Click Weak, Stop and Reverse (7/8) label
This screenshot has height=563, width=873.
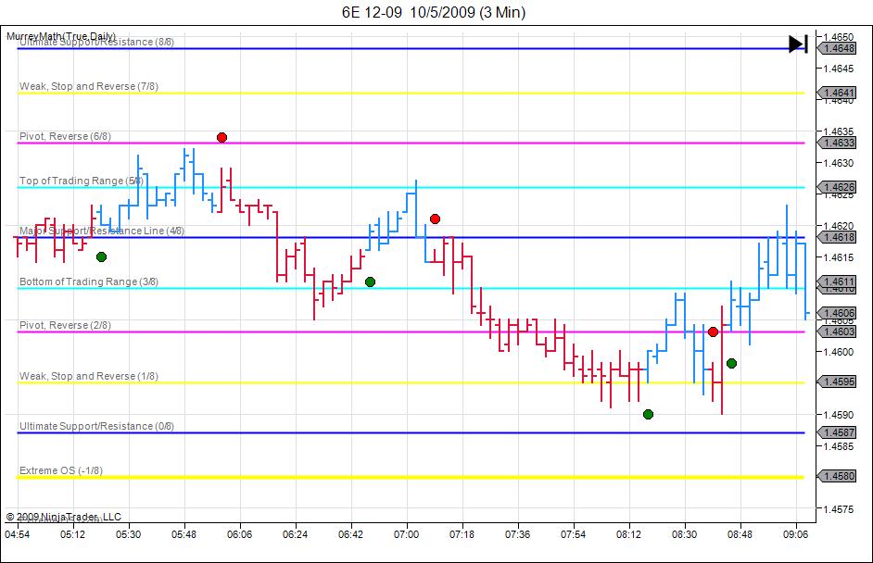[x=89, y=86]
